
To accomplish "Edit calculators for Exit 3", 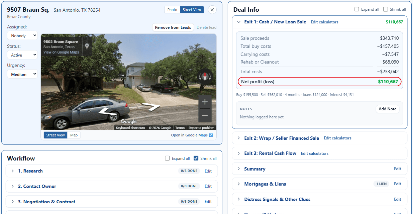I will coord(315,153).
